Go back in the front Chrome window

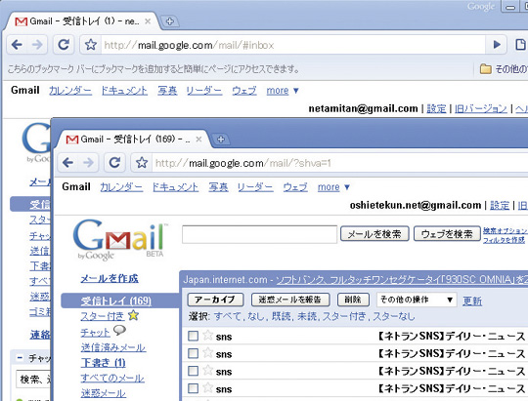coord(67,163)
